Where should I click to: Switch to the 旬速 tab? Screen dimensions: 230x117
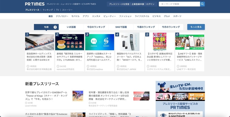tap(46, 27)
